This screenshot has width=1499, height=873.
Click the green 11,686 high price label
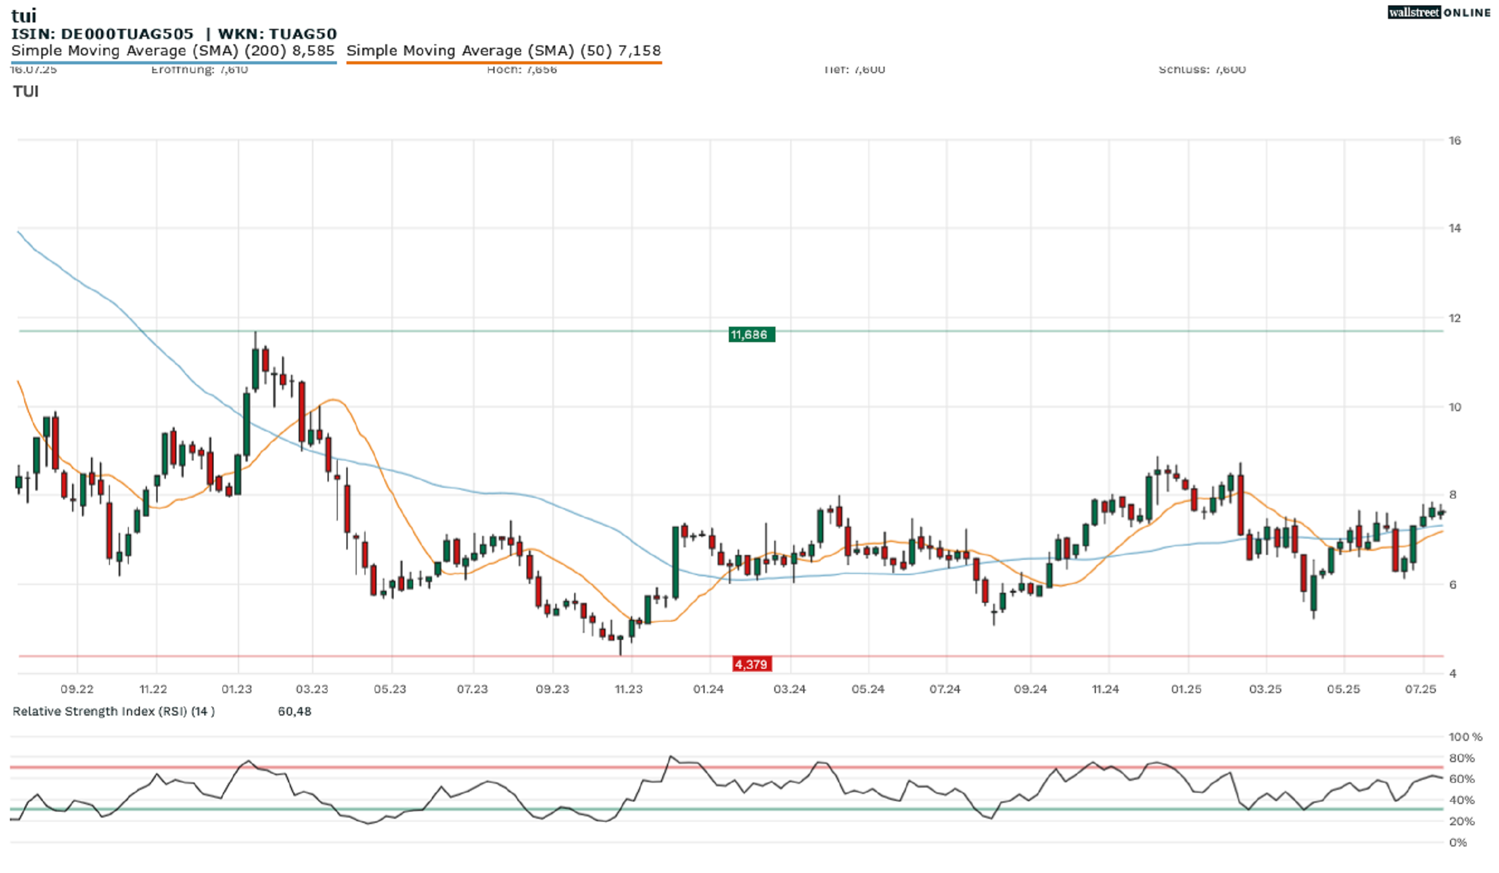751,335
